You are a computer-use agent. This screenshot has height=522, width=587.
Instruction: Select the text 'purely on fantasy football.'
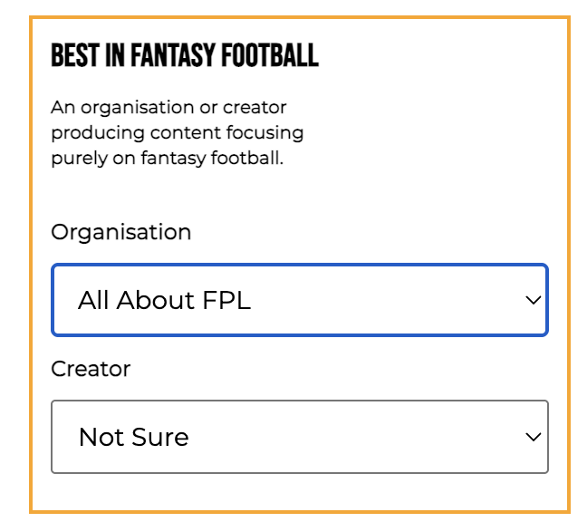[x=168, y=158]
